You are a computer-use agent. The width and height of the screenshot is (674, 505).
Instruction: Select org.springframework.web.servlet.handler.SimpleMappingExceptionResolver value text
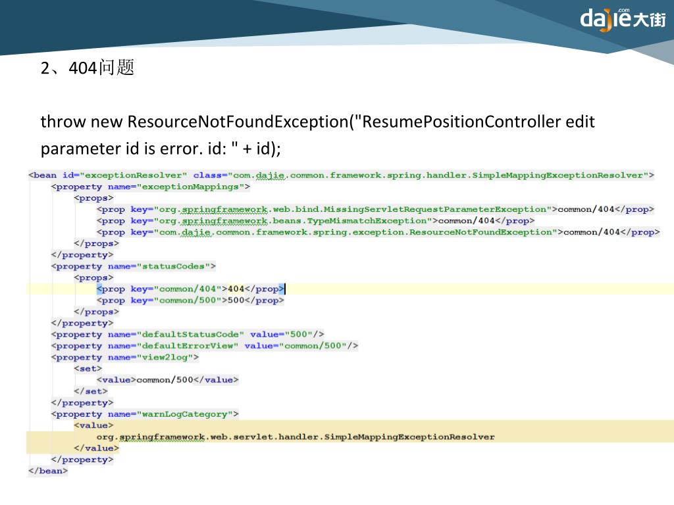coord(296,437)
